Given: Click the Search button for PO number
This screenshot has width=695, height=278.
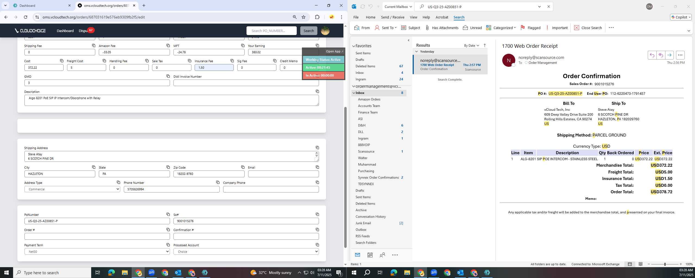Looking at the screenshot, I should [x=308, y=31].
